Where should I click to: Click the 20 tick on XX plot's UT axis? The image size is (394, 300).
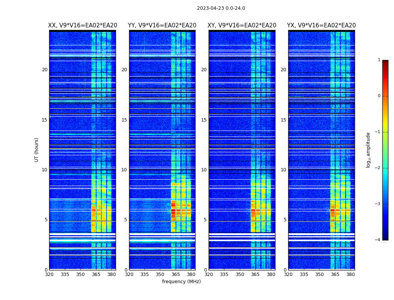45,70
